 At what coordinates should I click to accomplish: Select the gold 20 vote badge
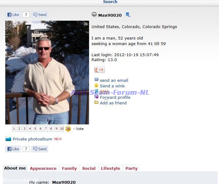68,128
